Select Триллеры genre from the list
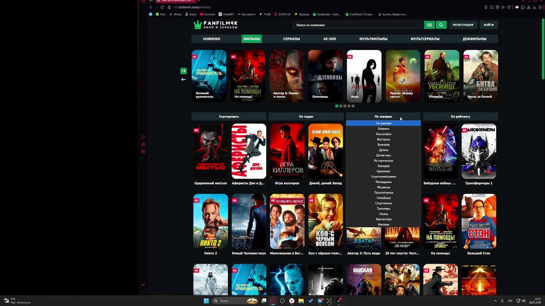 (x=383, y=209)
